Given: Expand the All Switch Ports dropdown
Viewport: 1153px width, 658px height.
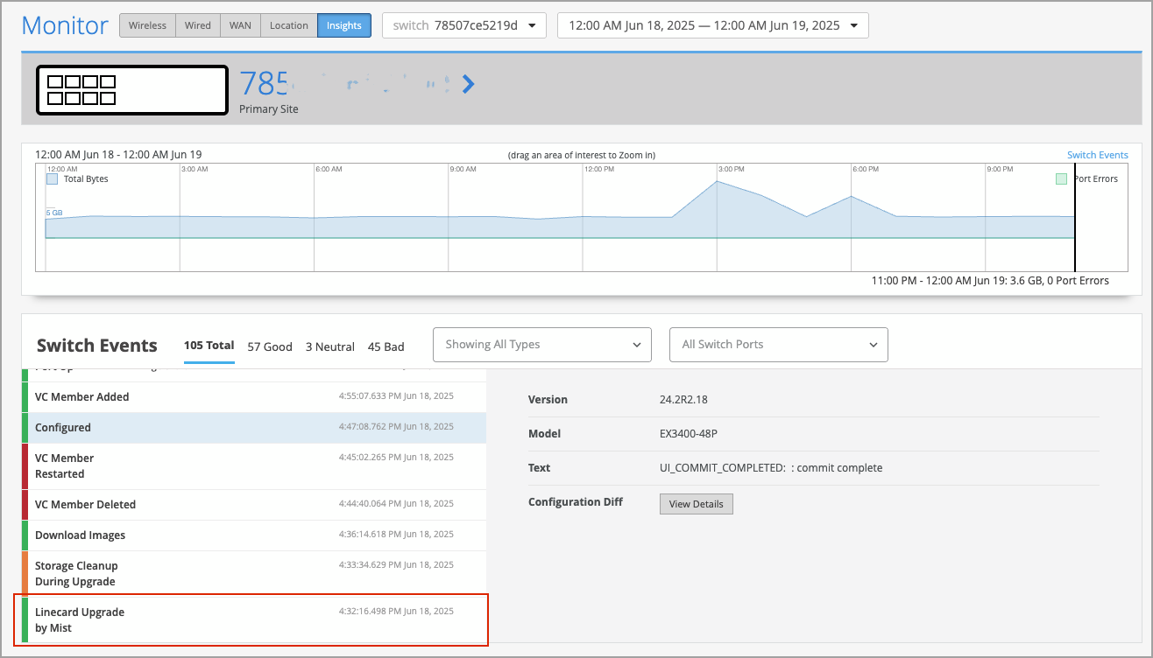Looking at the screenshot, I should click(778, 345).
